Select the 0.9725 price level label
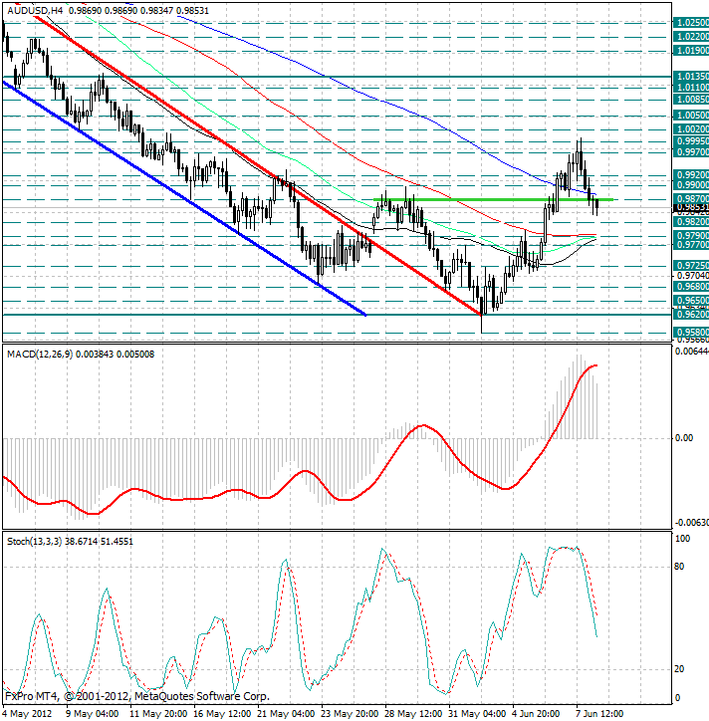The image size is (709, 721). [x=691, y=266]
